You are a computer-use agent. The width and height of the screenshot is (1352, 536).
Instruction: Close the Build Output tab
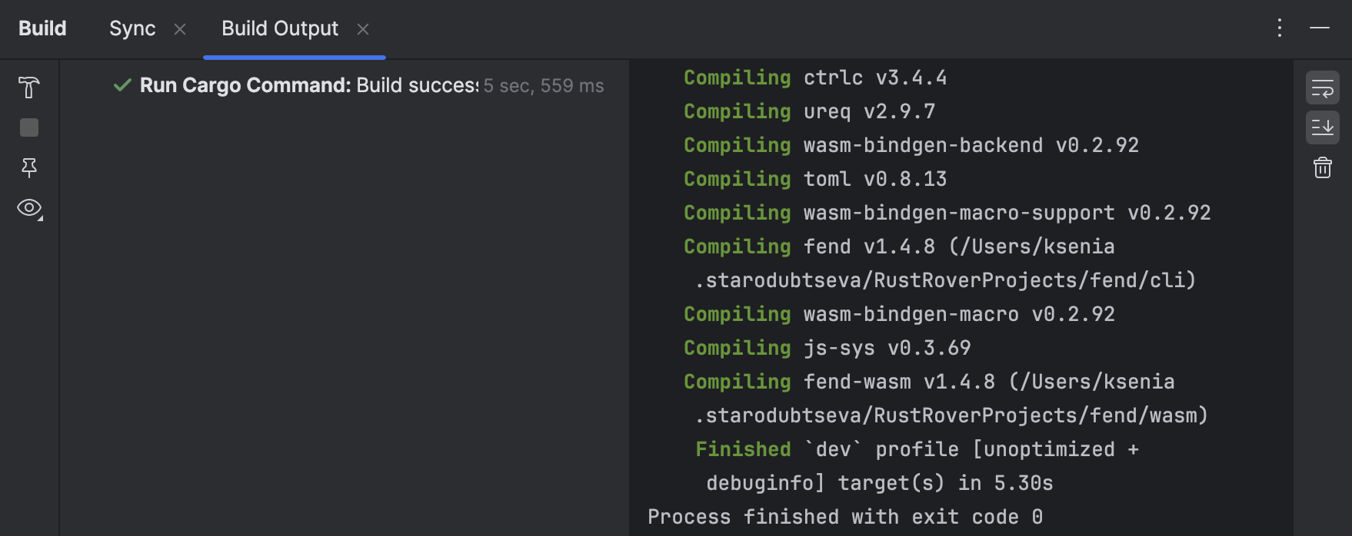click(x=363, y=29)
